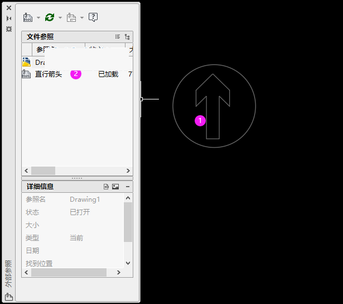Screen dimensions: 343x304
Task: Click file list horizontal scrollbar thumb
Action: coord(43,171)
